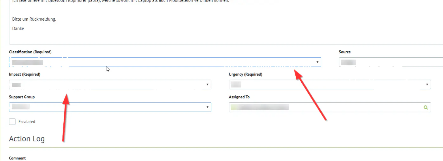The image size is (443, 161).
Task: Open the Source dropdown field
Action: (x=391, y=62)
